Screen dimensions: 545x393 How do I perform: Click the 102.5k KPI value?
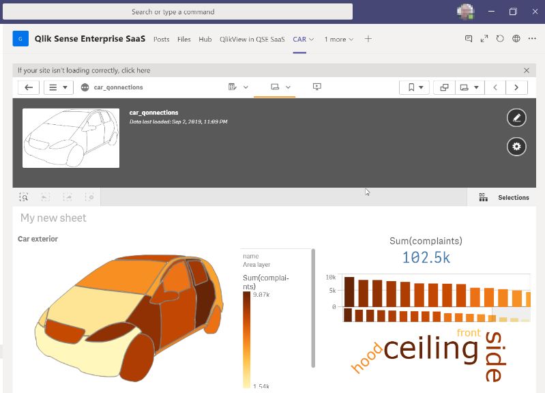(x=426, y=258)
